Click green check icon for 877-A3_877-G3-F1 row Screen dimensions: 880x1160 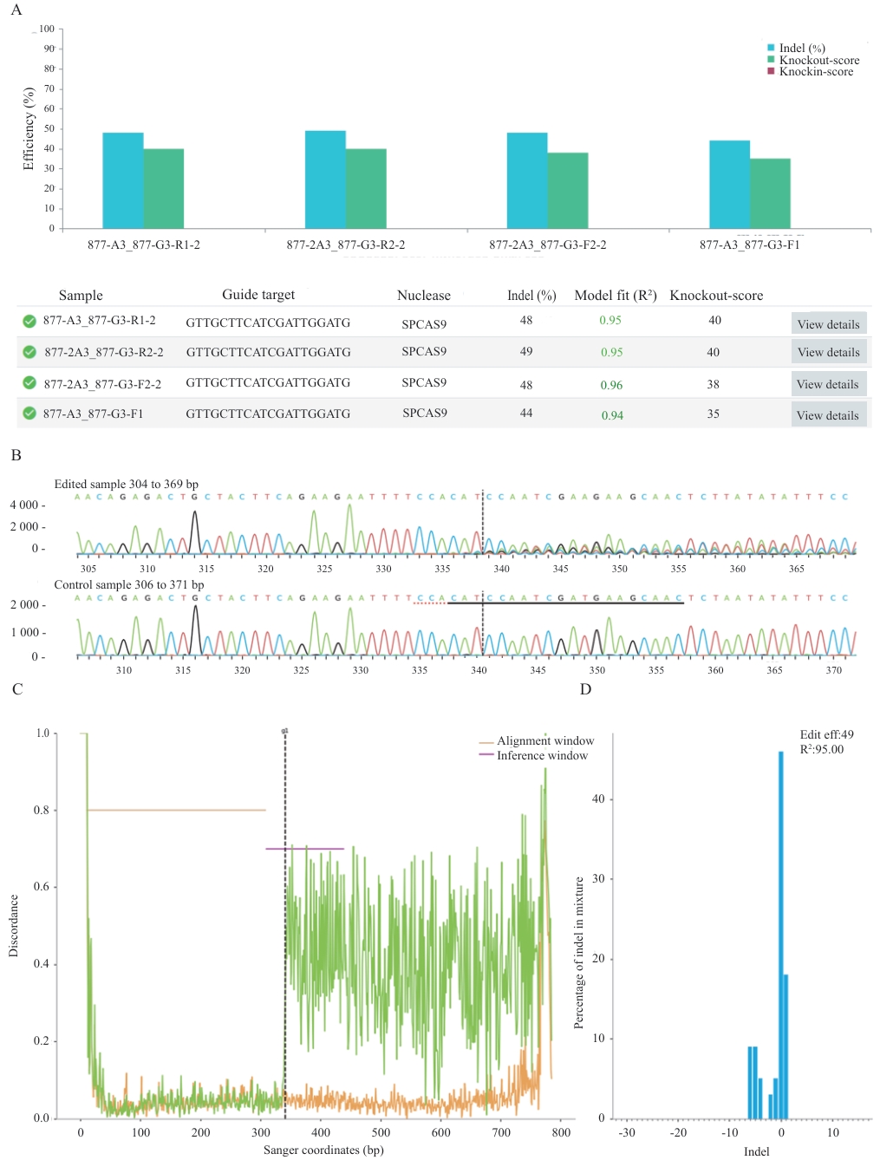point(29,414)
